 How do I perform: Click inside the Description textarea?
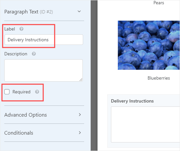click(x=44, y=70)
